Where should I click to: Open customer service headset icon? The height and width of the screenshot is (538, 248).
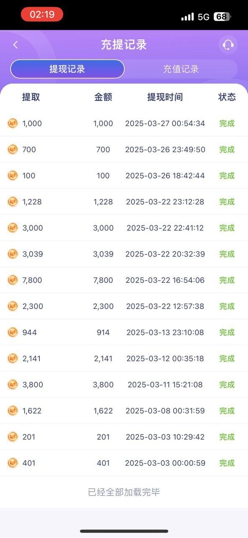[x=228, y=45]
